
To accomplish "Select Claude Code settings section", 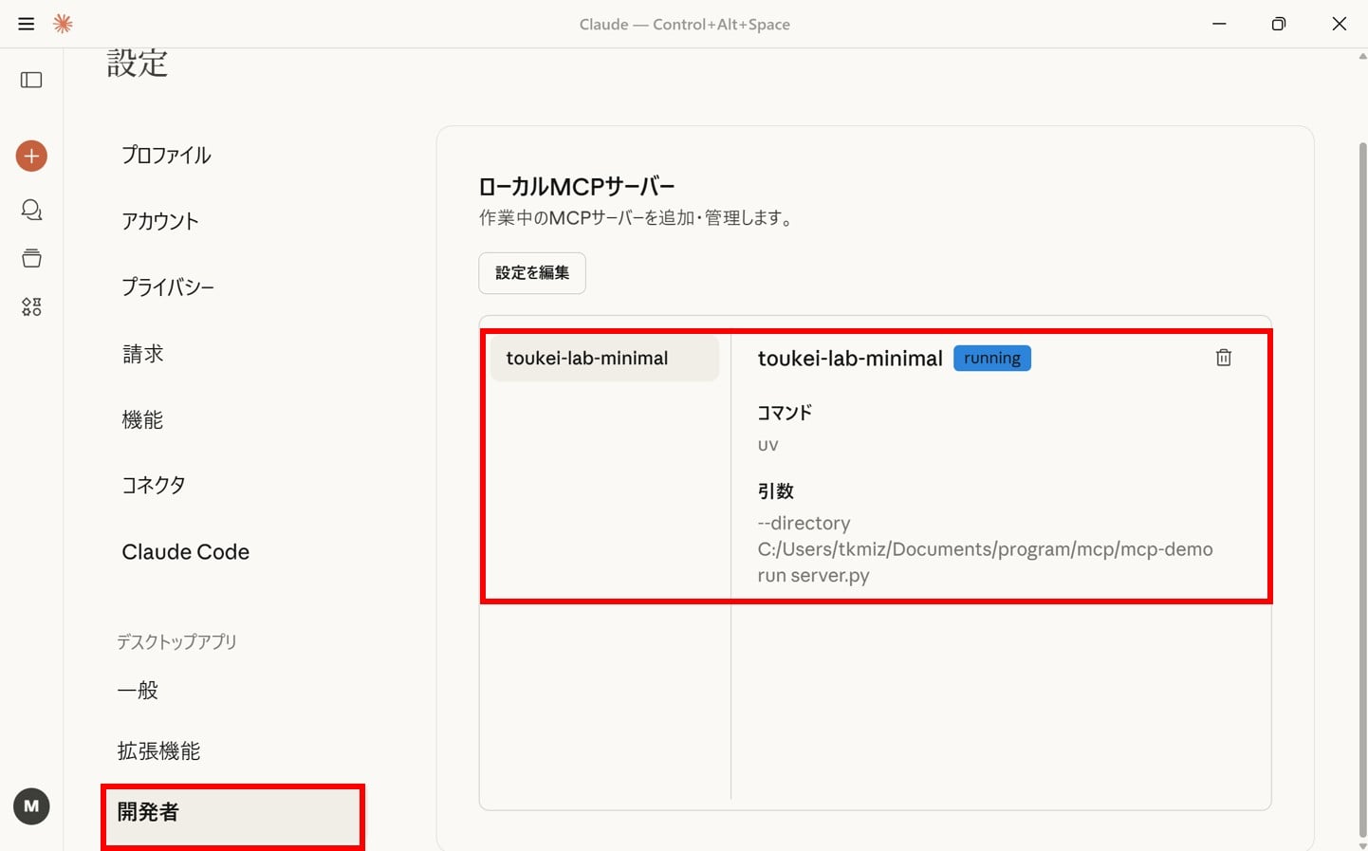I will click(185, 552).
